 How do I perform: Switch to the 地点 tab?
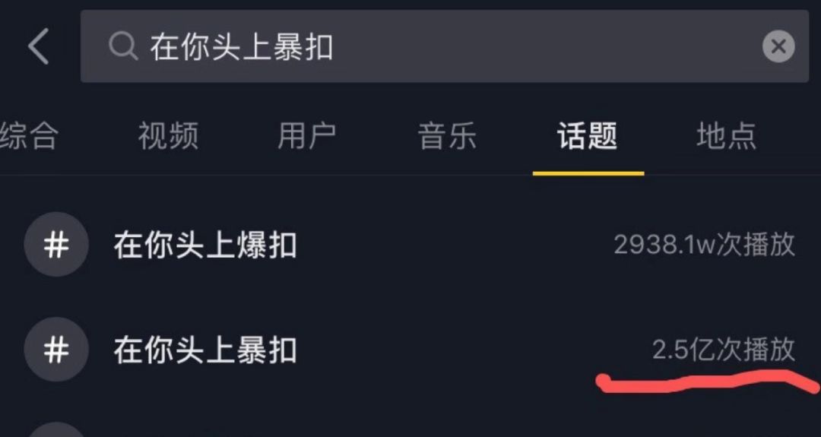(x=726, y=137)
